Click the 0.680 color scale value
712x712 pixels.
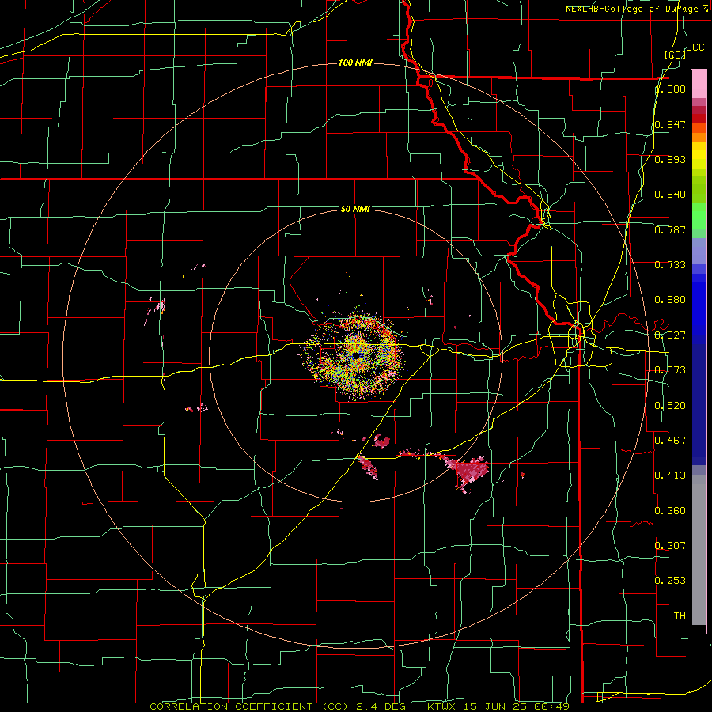670,300
